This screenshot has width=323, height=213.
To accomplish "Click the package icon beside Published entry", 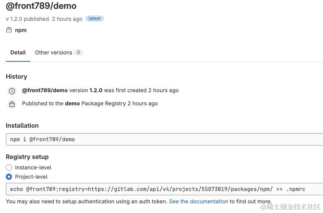I will pos(12,104).
